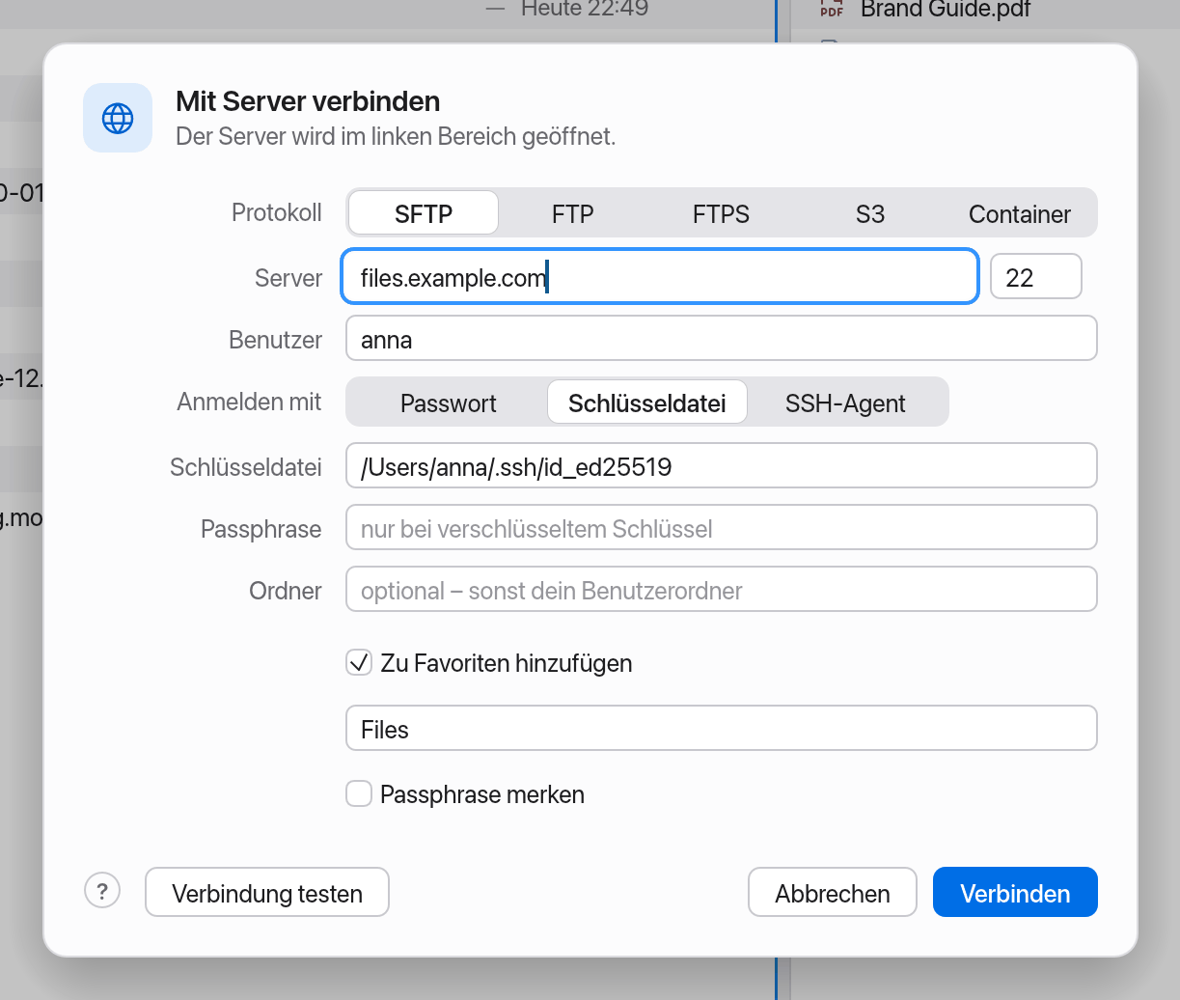Click the Server address field
Screen dimensions: 1180x1000
click(660, 277)
